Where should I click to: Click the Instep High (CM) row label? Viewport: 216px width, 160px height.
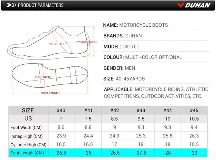[26, 136]
